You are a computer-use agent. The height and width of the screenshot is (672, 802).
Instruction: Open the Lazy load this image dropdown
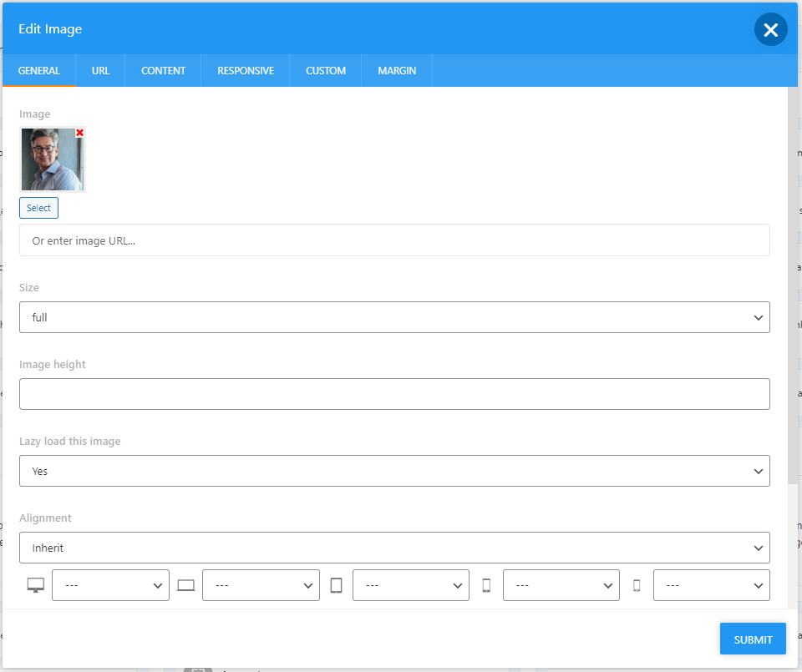394,471
